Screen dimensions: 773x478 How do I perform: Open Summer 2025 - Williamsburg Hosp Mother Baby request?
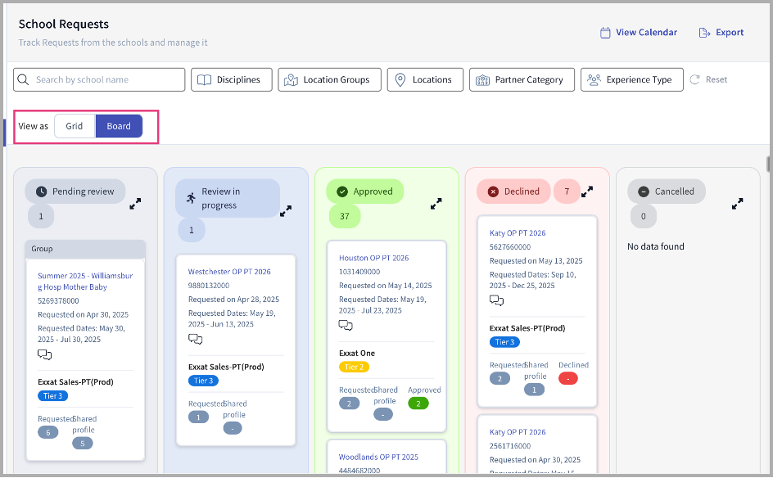pyautogui.click(x=85, y=282)
